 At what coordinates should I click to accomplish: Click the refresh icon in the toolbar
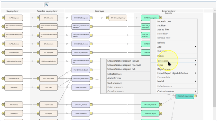[x=47, y=5]
